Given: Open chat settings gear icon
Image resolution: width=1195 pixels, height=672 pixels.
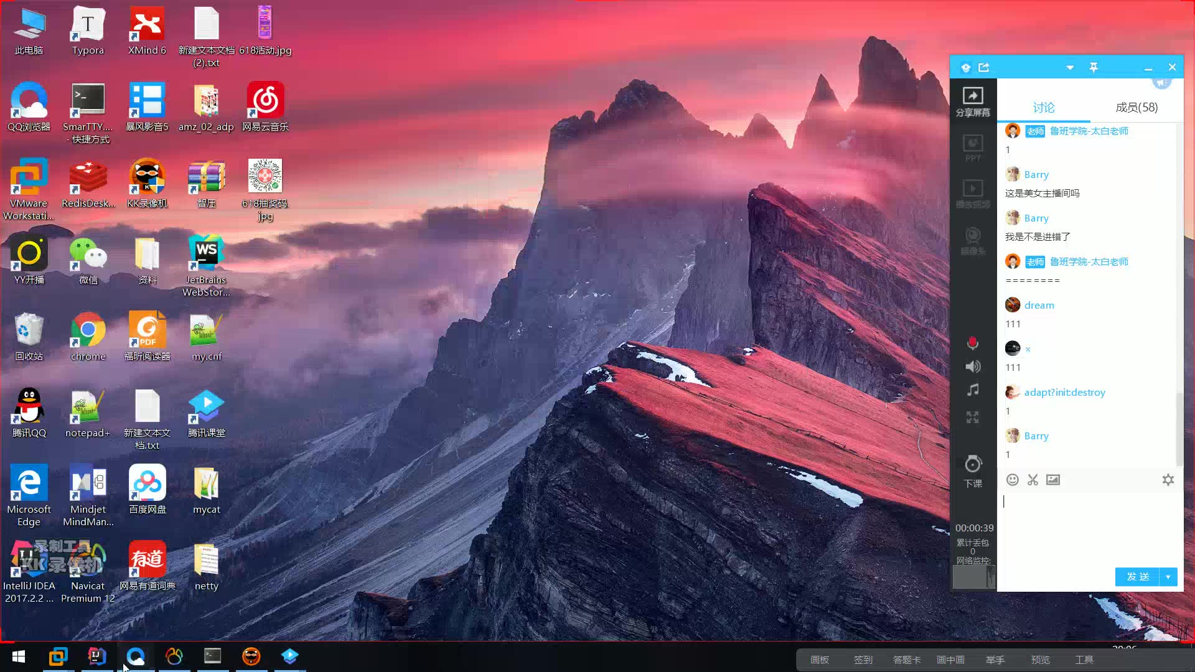Looking at the screenshot, I should point(1168,480).
